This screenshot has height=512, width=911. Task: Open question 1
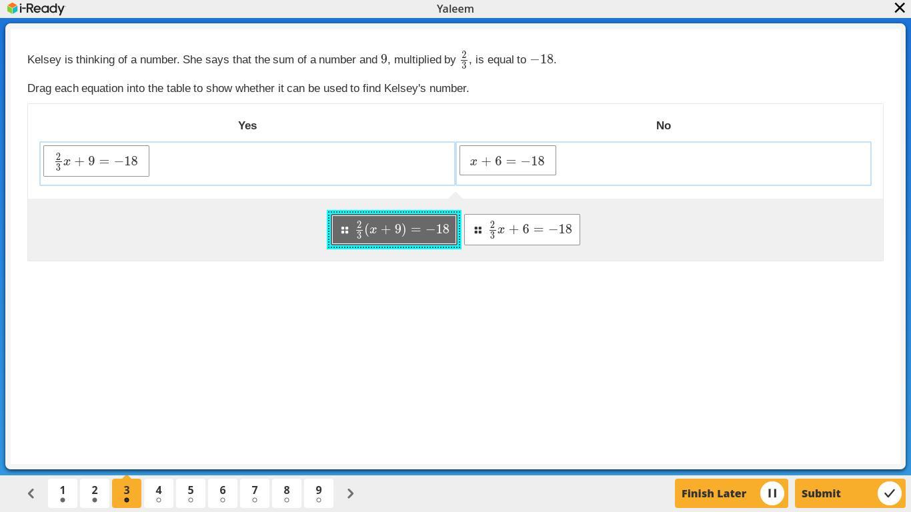63,493
